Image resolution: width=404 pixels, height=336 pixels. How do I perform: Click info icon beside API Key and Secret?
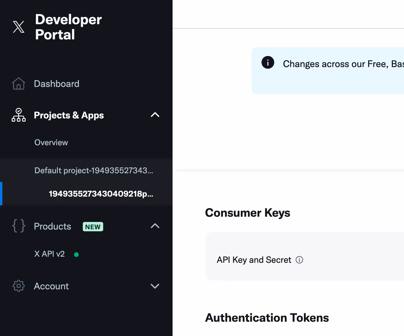pyautogui.click(x=299, y=260)
